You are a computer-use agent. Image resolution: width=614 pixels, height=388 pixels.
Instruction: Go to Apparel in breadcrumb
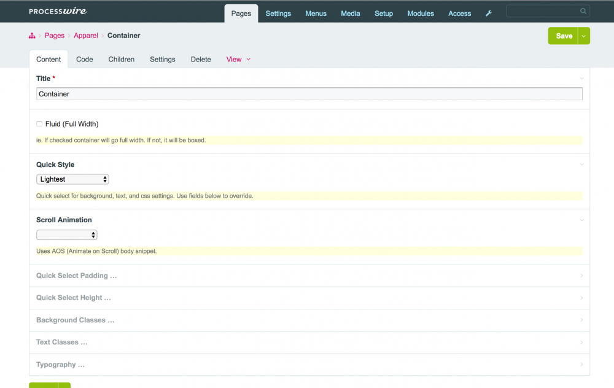pyautogui.click(x=86, y=36)
